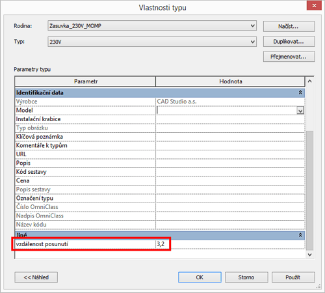
Task: Apply changes with Použít button
Action: 293,277
